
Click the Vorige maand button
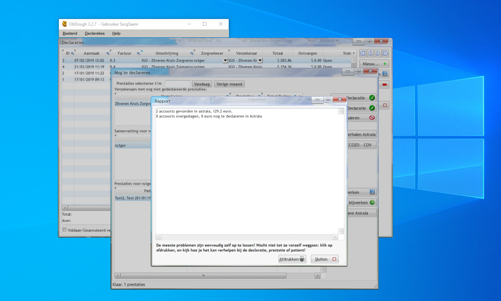click(x=229, y=84)
